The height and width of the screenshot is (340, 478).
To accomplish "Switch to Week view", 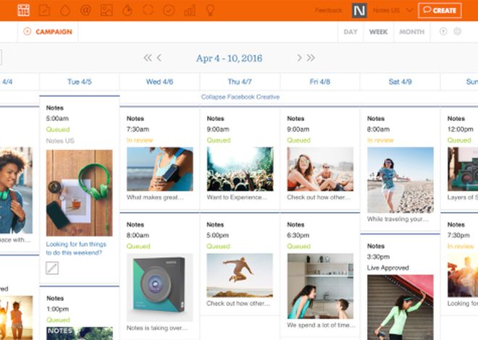I will 378,32.
